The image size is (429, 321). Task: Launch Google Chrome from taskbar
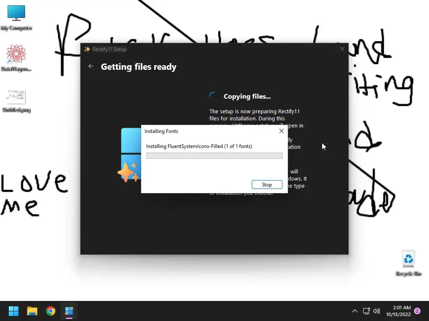click(51, 311)
